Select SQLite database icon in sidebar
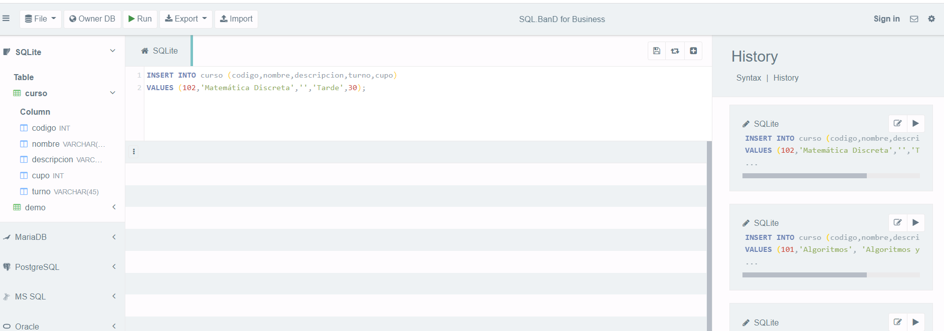The image size is (944, 331). (7, 52)
